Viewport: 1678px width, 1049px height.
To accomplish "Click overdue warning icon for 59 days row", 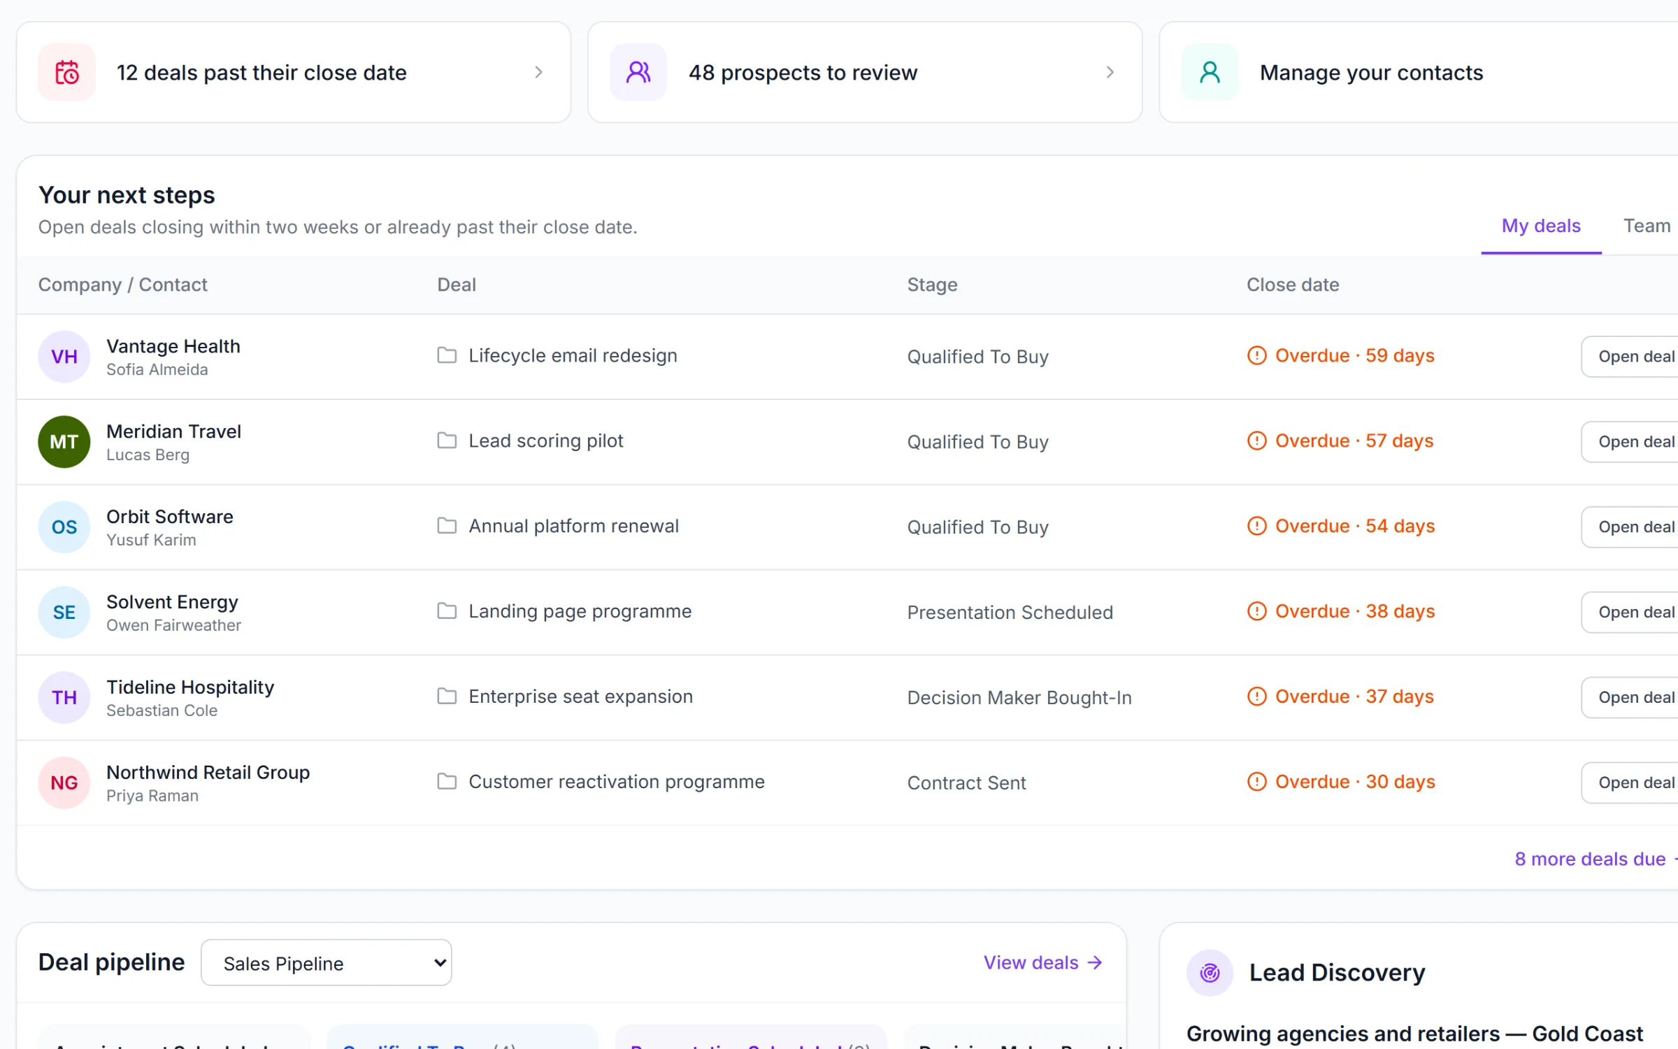I will coord(1257,355).
